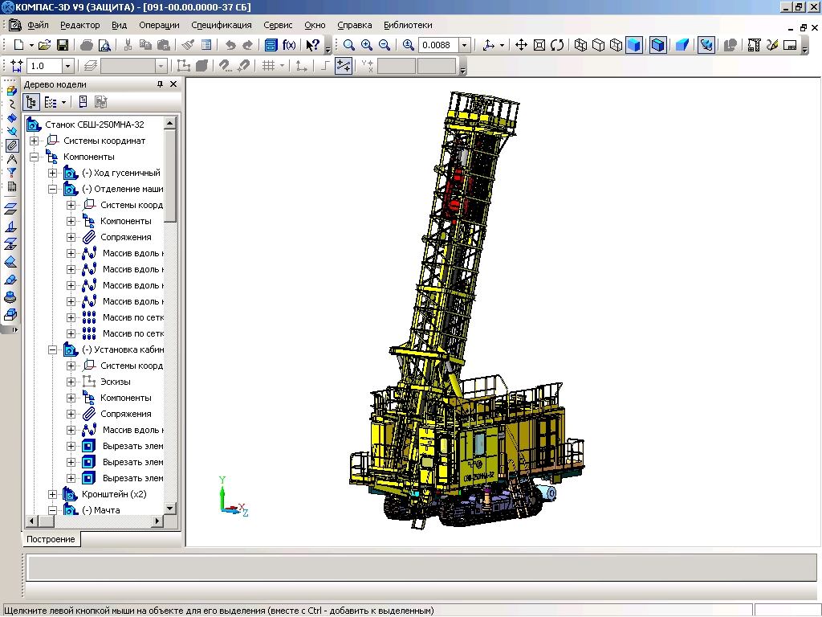Open the variables f(x) panel
The image size is (822, 617).
click(289, 45)
